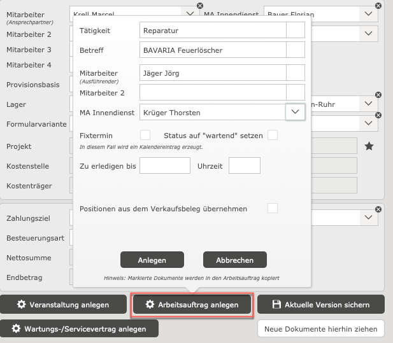This screenshot has height=343, width=393.
Task: Click Veranstaltung anlegen button
Action: pyautogui.click(x=63, y=304)
